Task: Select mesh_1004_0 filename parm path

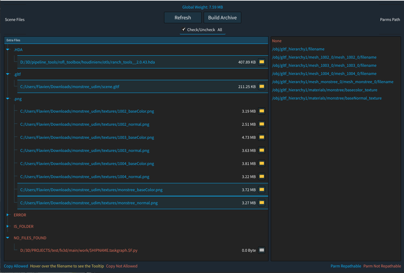Action: (x=324, y=74)
